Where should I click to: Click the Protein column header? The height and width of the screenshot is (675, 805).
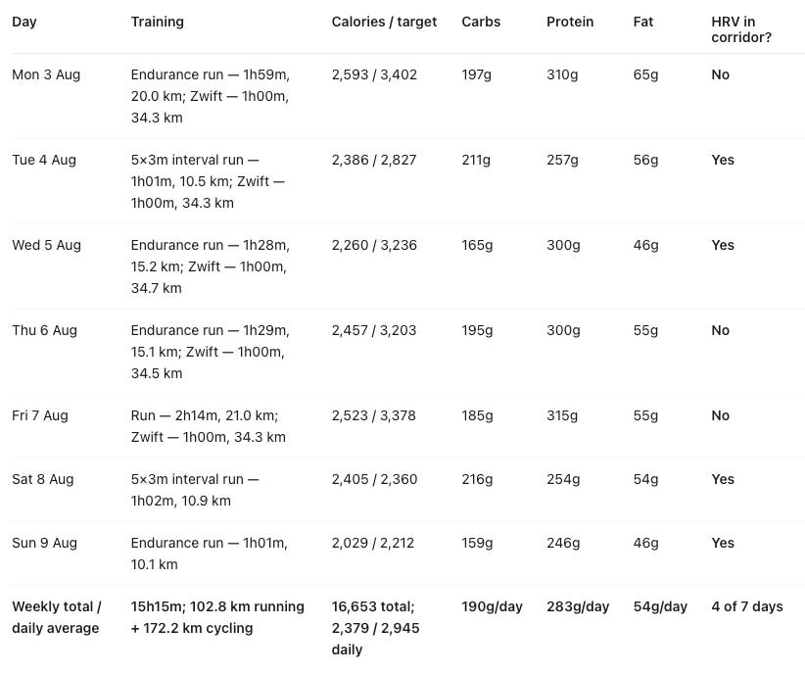[x=570, y=23]
